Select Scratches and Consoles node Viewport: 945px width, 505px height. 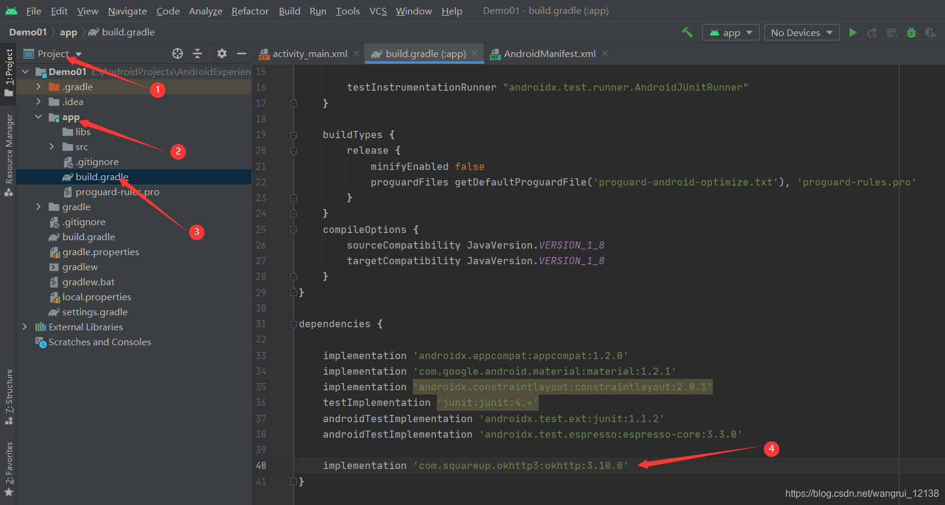[93, 342]
